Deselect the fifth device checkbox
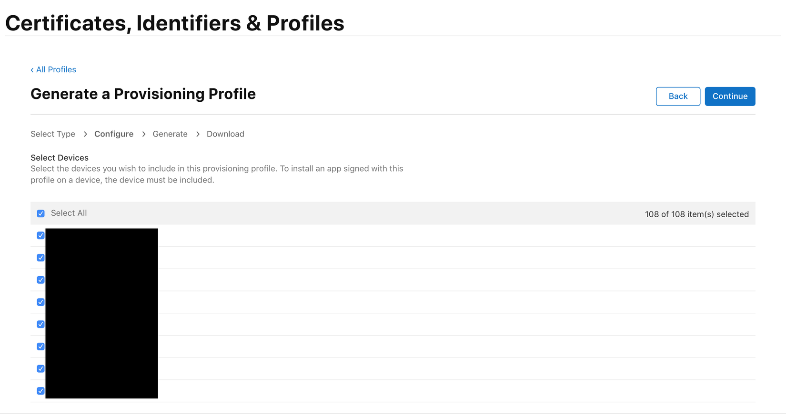Screen dimensions: 786x415 click(x=41, y=324)
